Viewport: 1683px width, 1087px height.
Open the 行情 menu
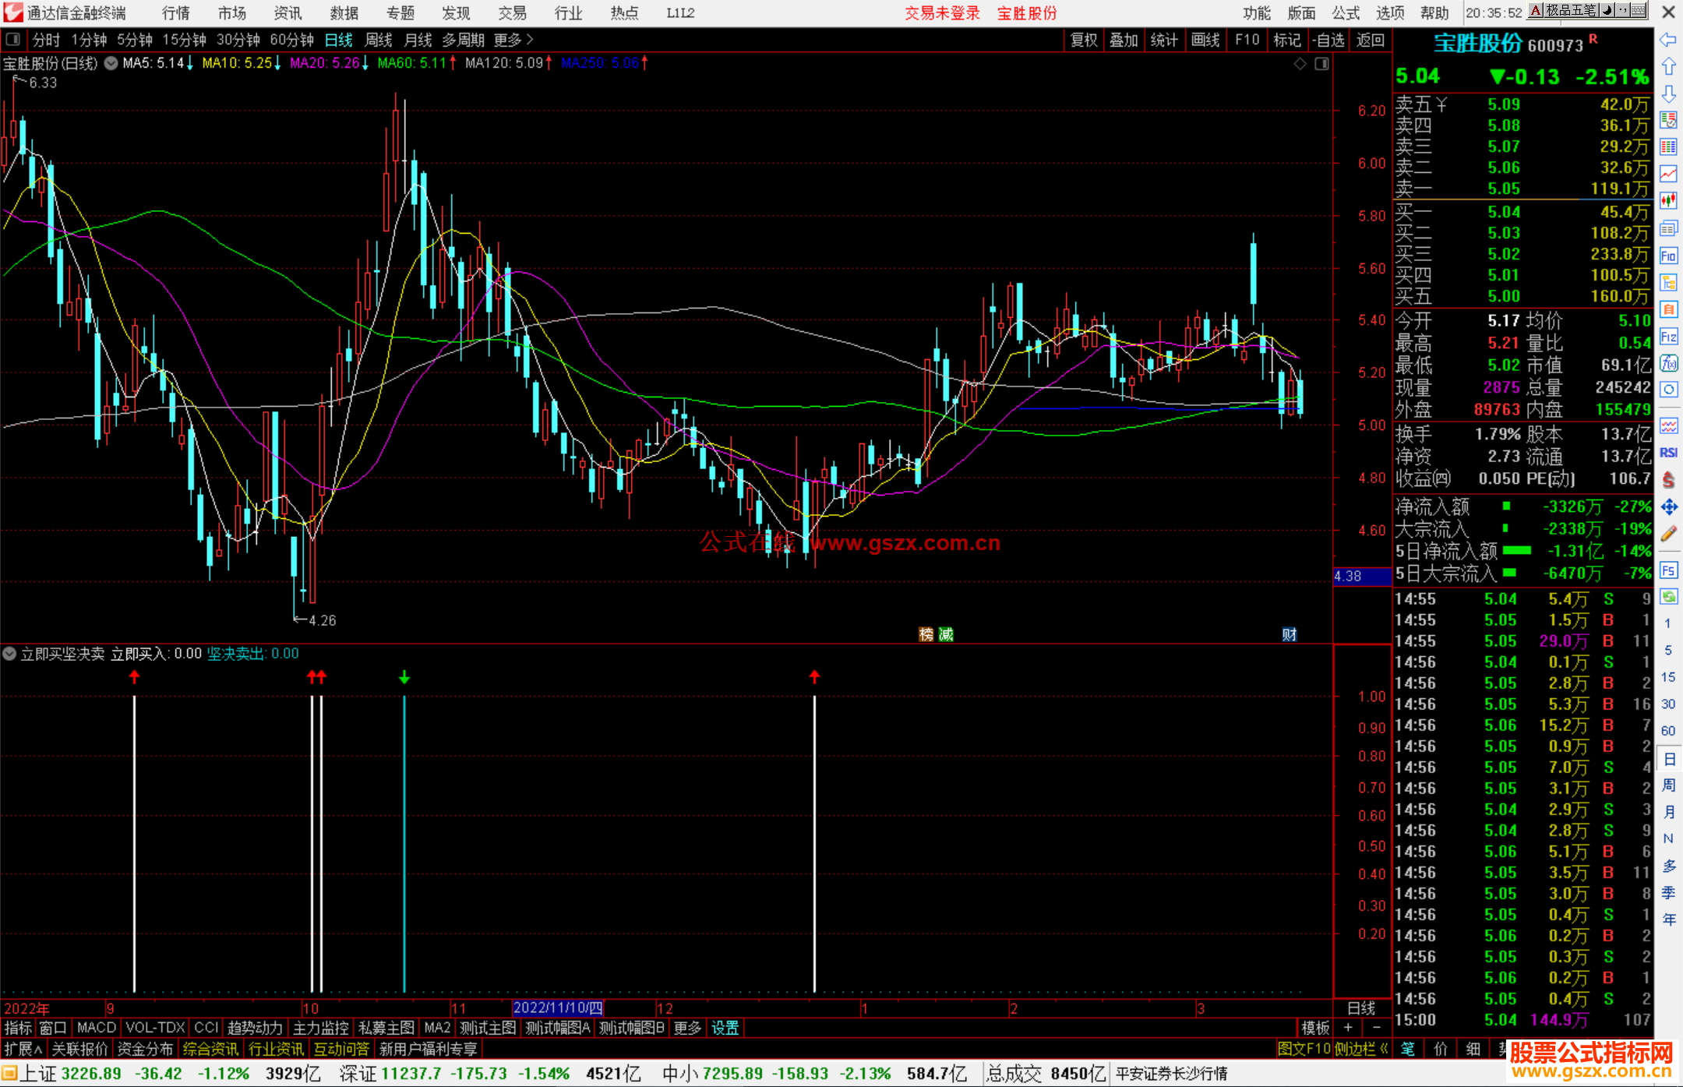point(175,13)
